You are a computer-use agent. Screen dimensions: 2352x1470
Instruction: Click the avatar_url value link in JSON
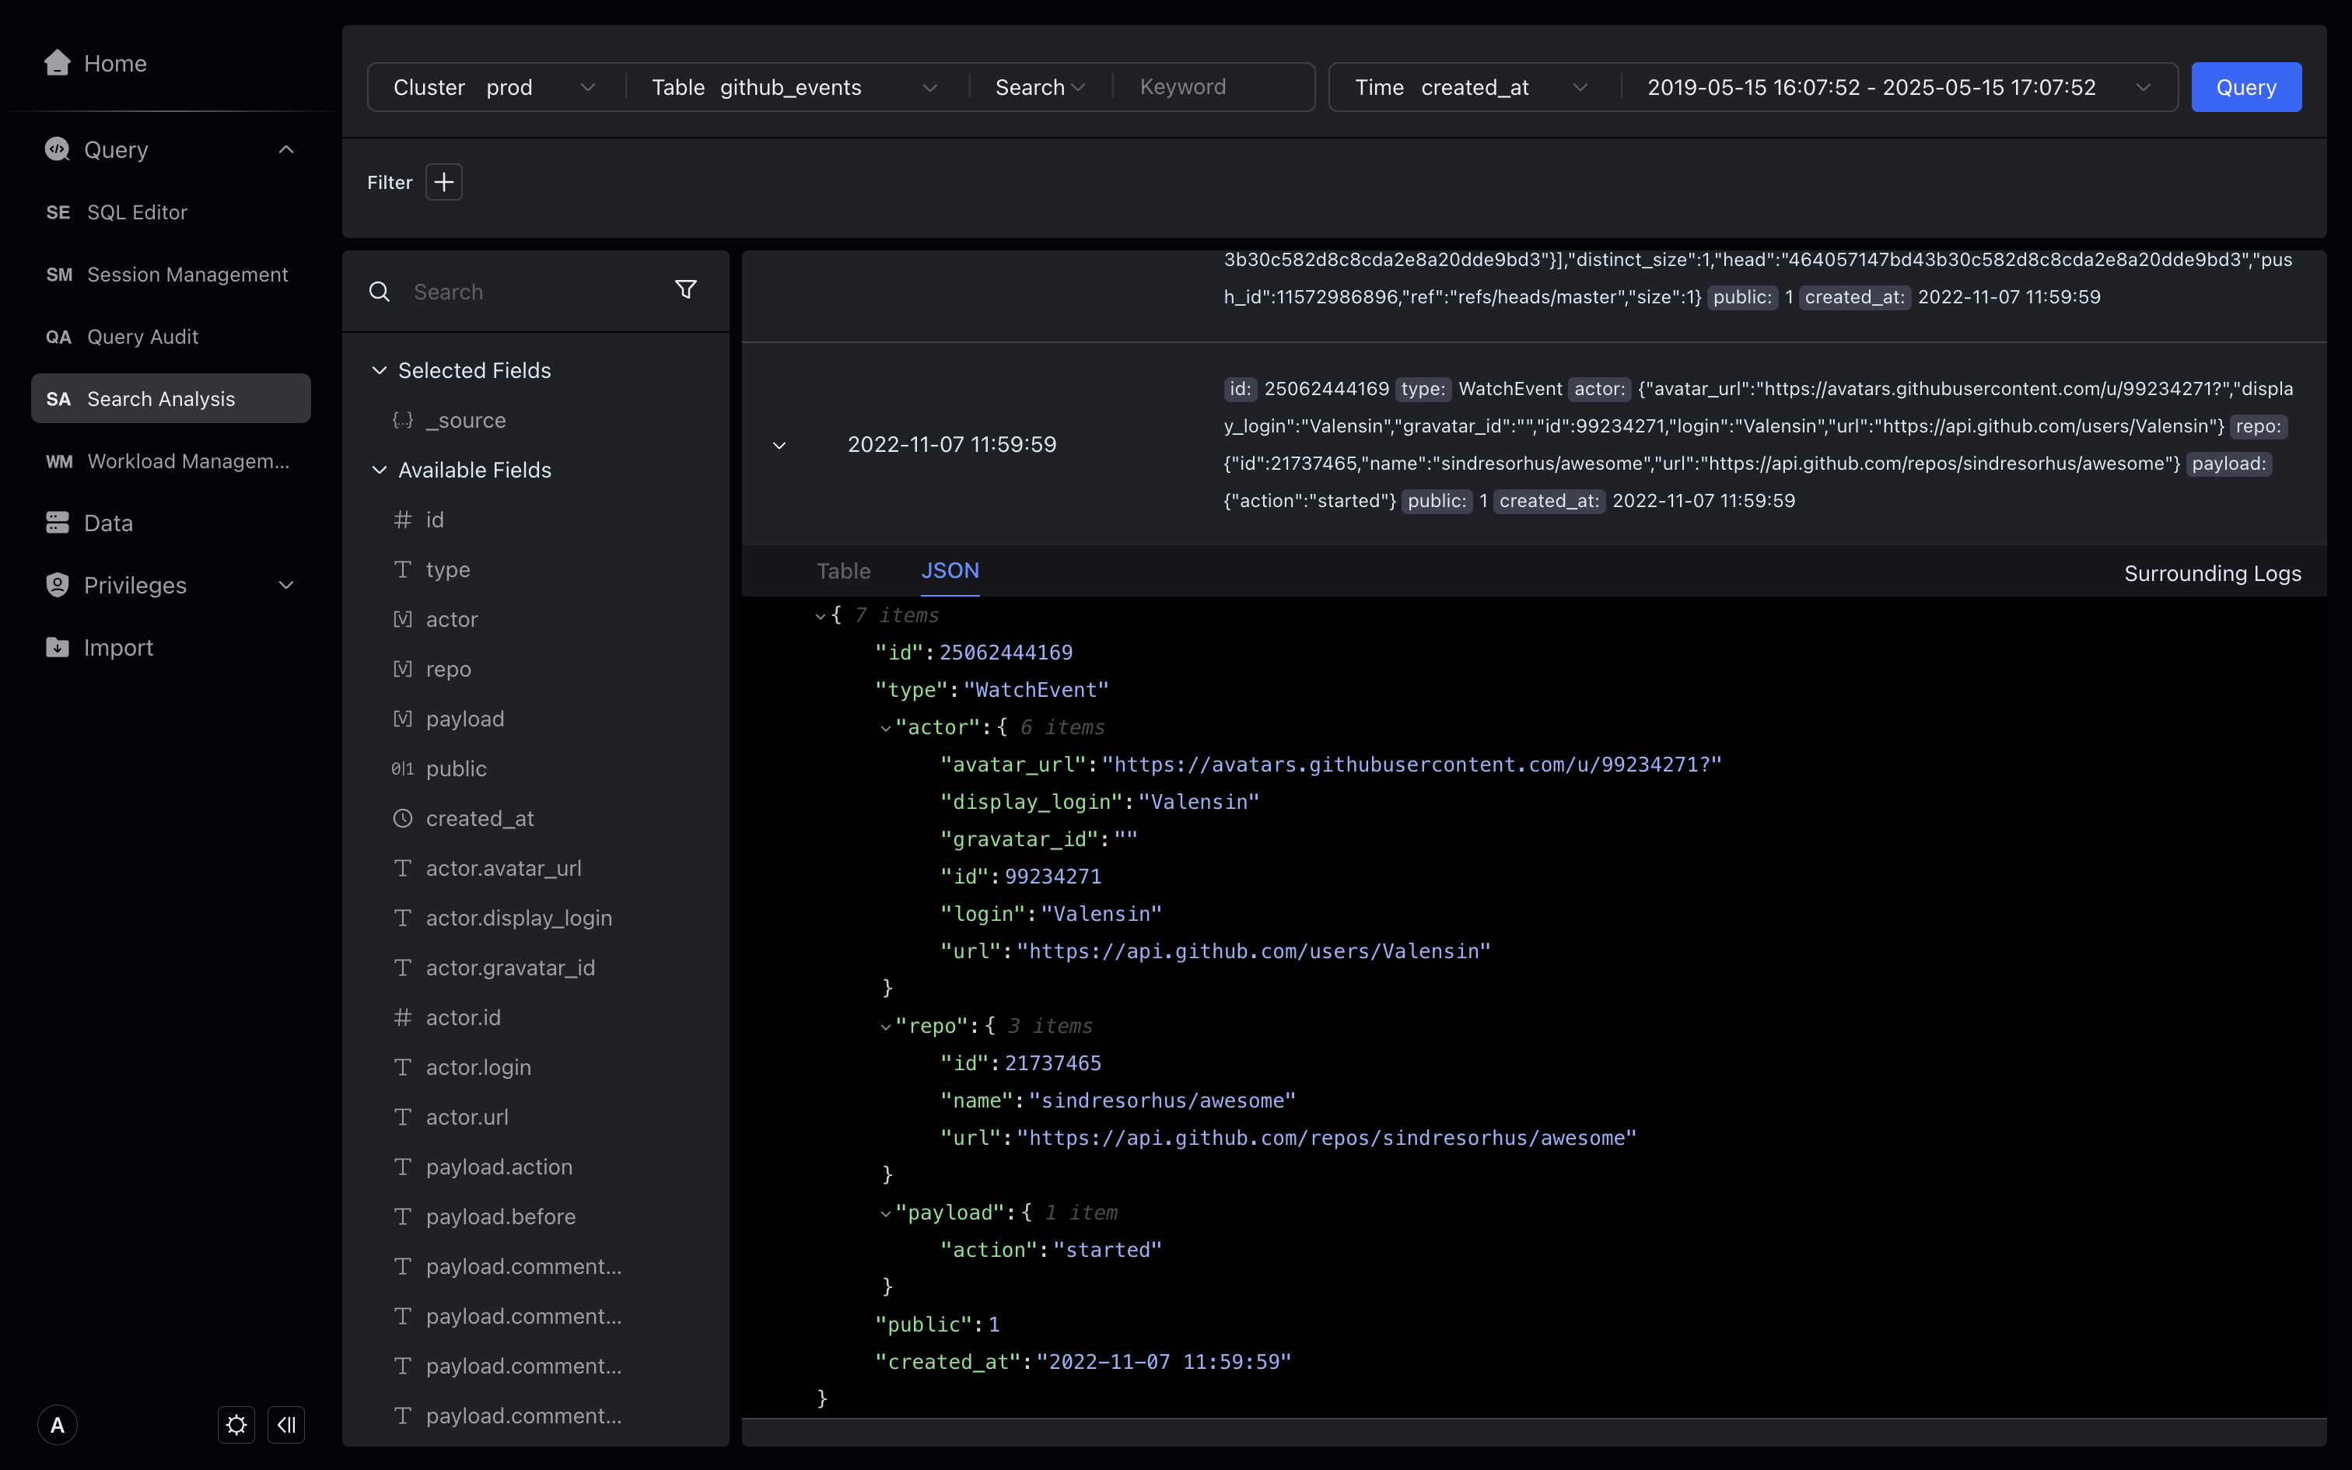point(1411,765)
